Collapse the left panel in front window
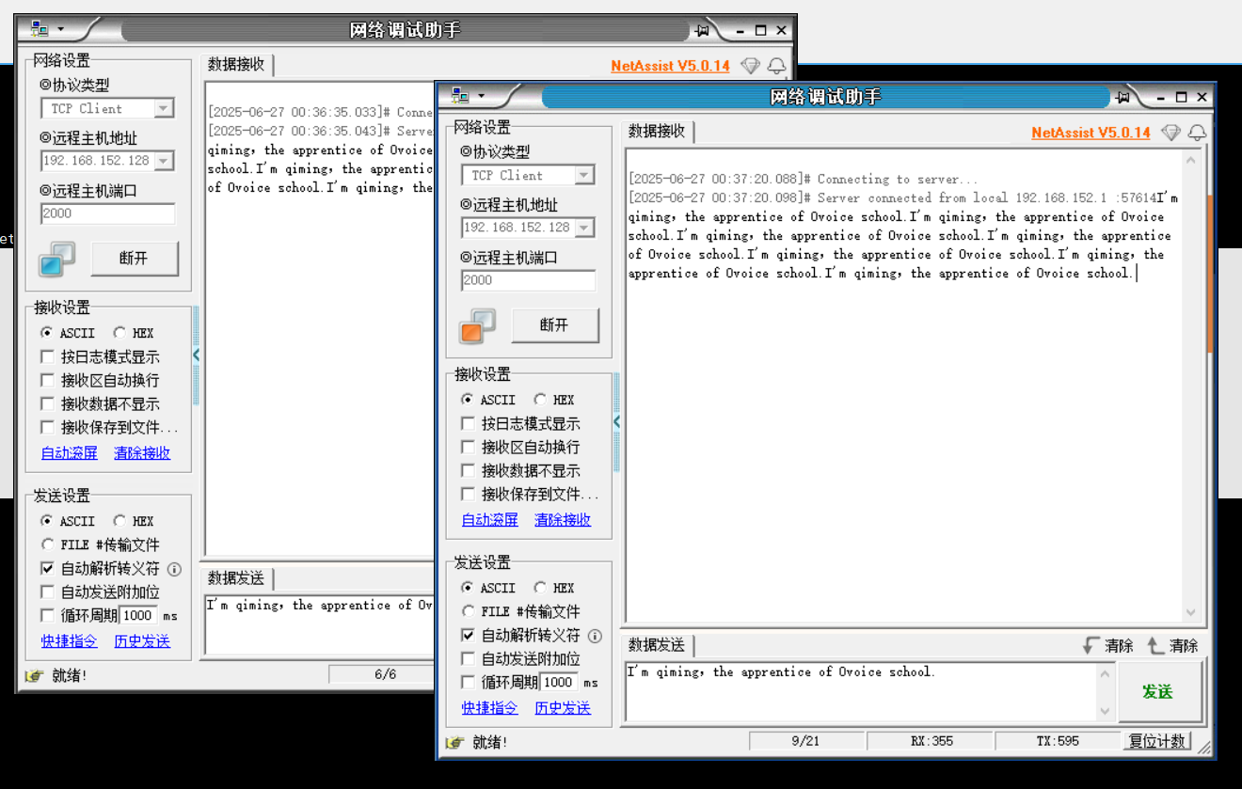 click(x=617, y=422)
